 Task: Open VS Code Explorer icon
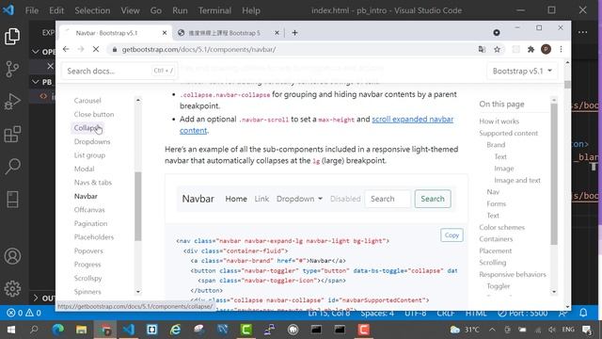point(12,37)
